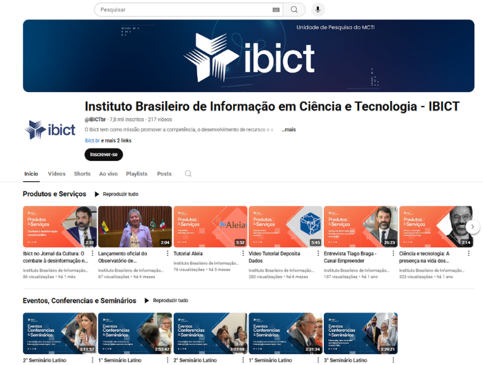Screen dimensions: 483x365
Task: Open the Posts tab
Action: pyautogui.click(x=164, y=174)
